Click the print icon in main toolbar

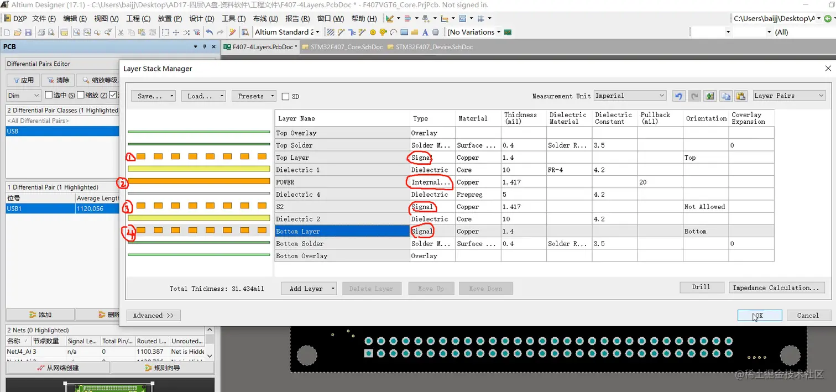pos(41,32)
